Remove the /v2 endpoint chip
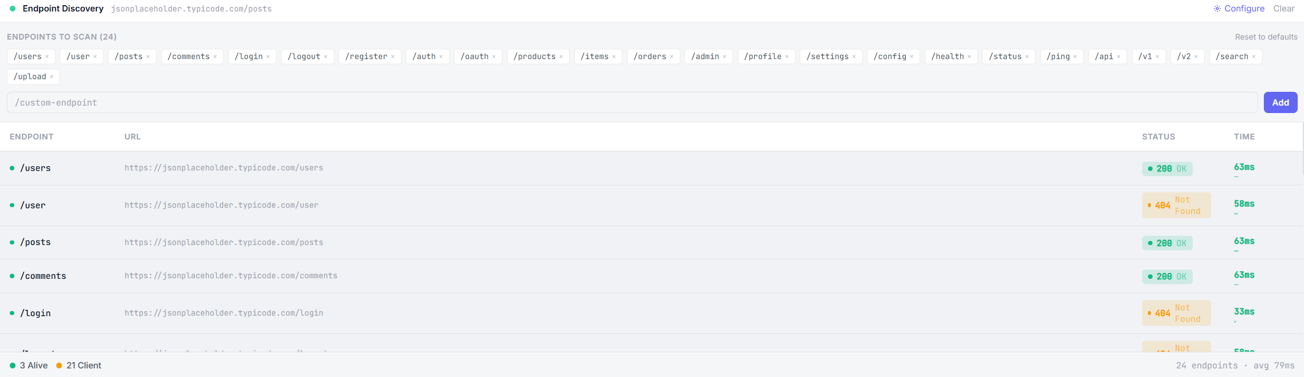This screenshot has width=1304, height=377. 1196,57
